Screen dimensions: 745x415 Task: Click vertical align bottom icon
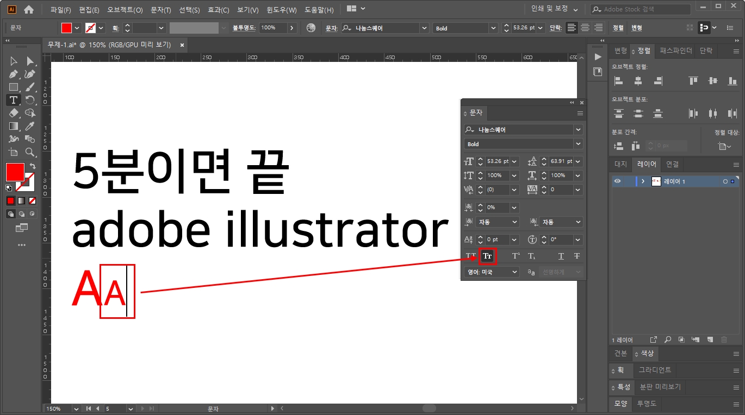click(x=732, y=81)
